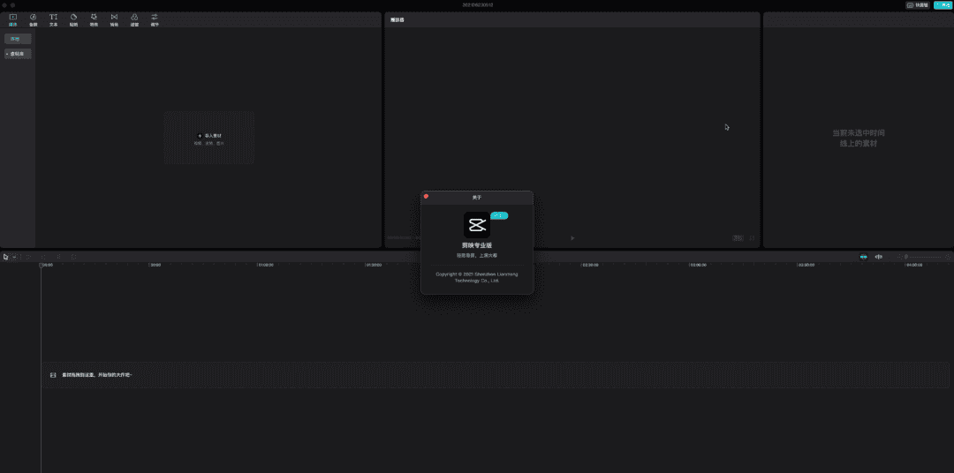This screenshot has width=954, height=473.
Task: Open the Stickers (贴纸) panel
Action: [x=74, y=19]
